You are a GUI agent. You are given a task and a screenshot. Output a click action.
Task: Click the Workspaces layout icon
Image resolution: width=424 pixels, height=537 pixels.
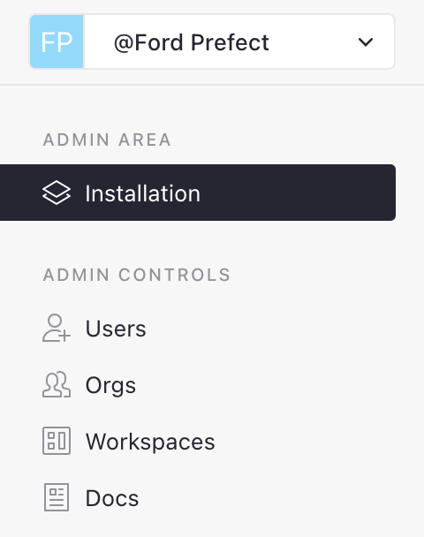click(57, 441)
